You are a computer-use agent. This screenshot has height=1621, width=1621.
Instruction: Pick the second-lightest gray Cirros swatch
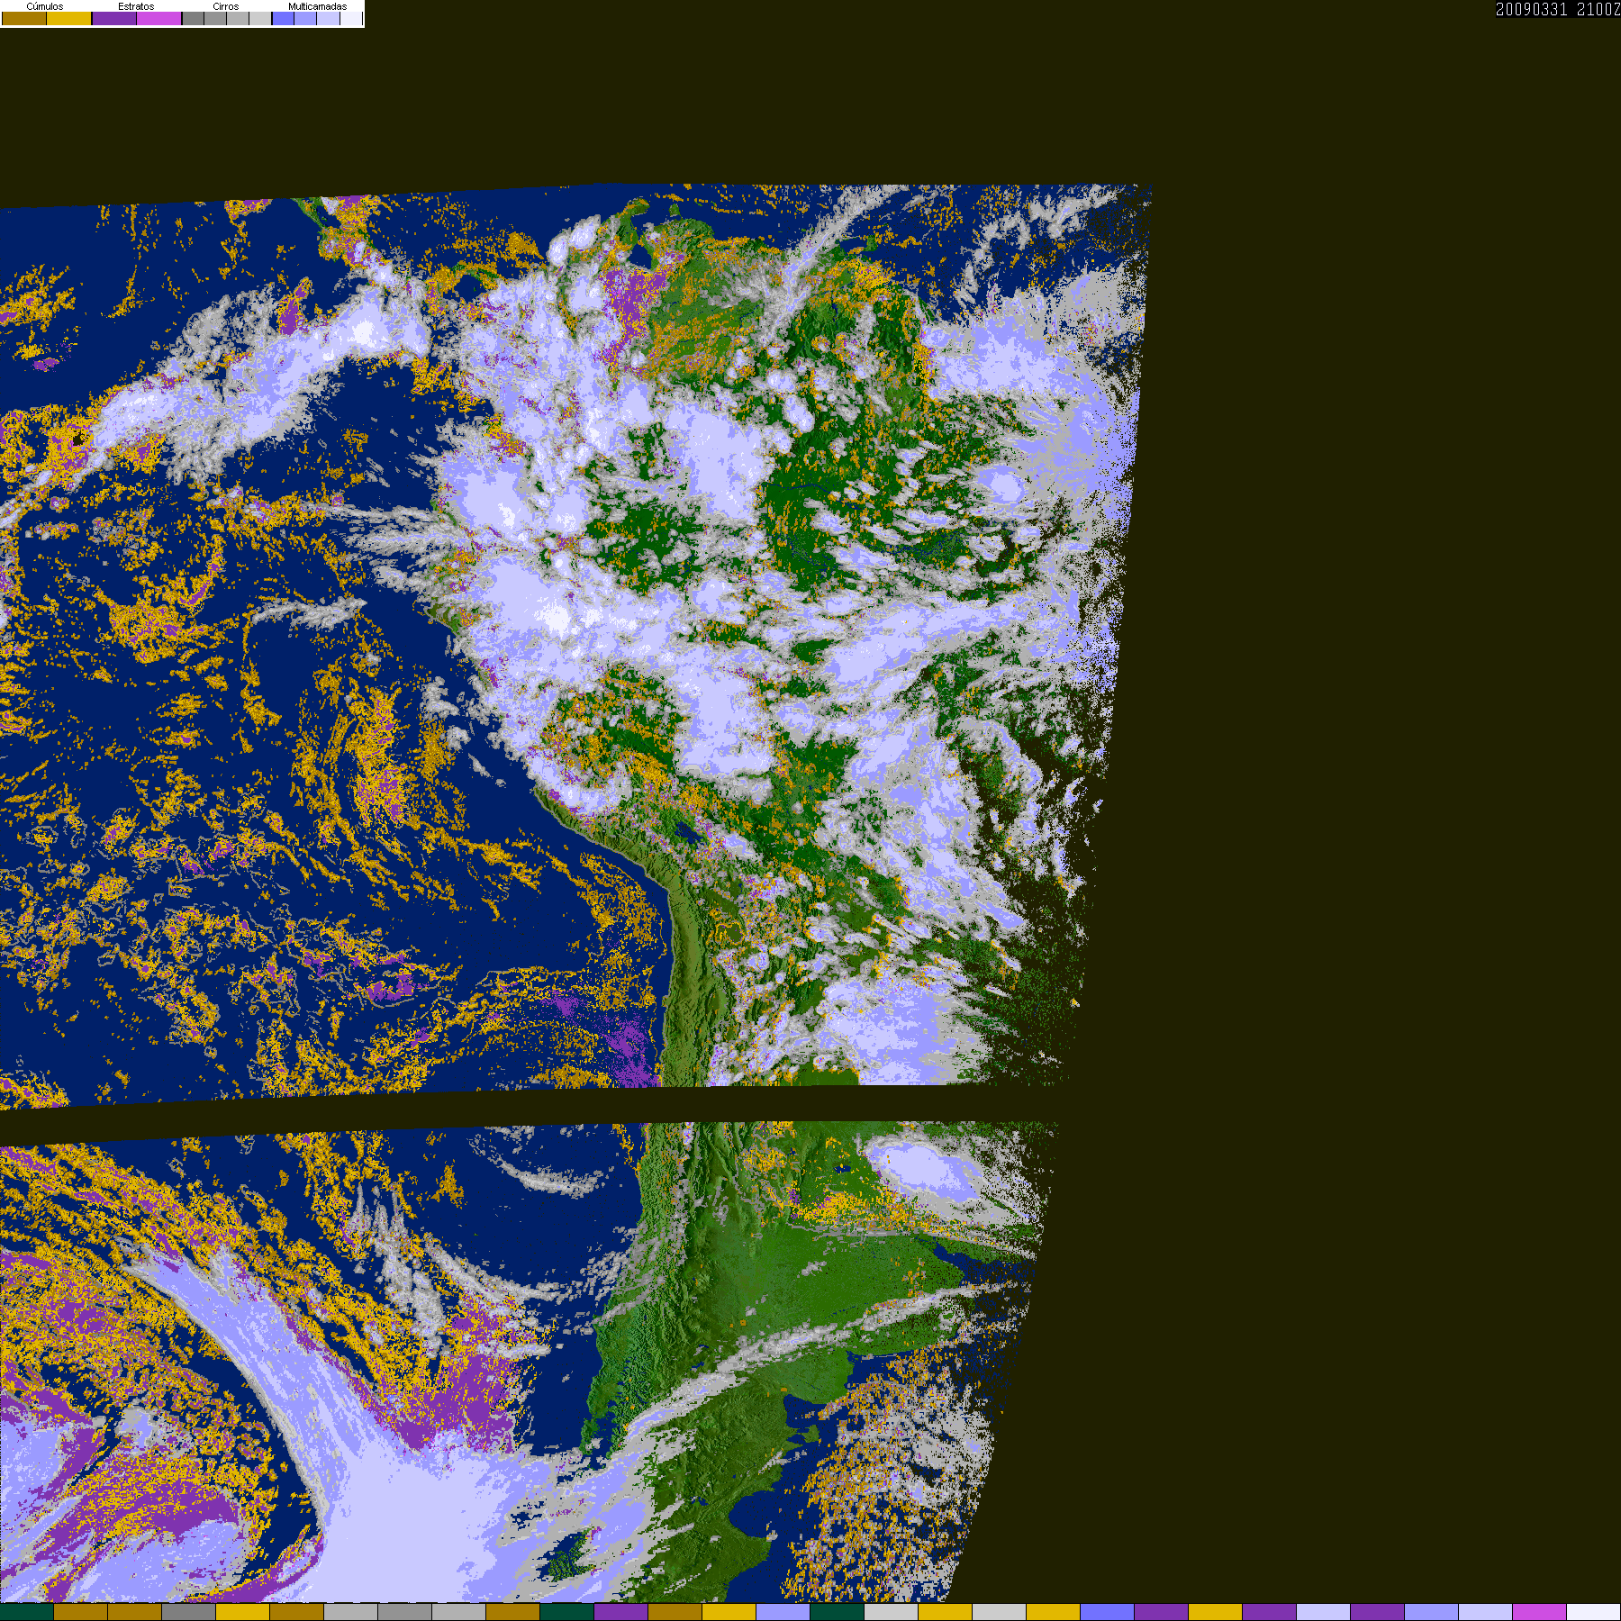coord(238,18)
